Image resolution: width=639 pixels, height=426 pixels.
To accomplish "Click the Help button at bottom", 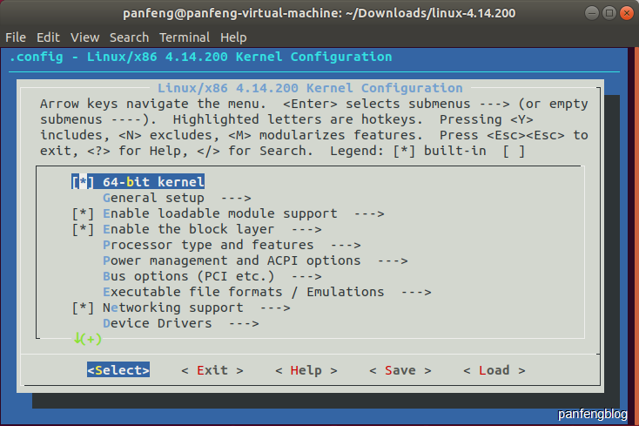I will coord(306,370).
